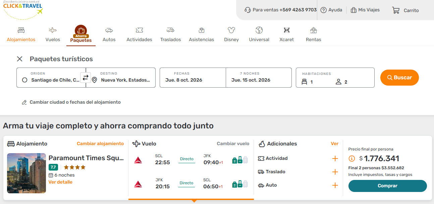The height and width of the screenshot is (204, 434).
Task: Open the Habitaciones room and guest selector
Action: (335, 78)
